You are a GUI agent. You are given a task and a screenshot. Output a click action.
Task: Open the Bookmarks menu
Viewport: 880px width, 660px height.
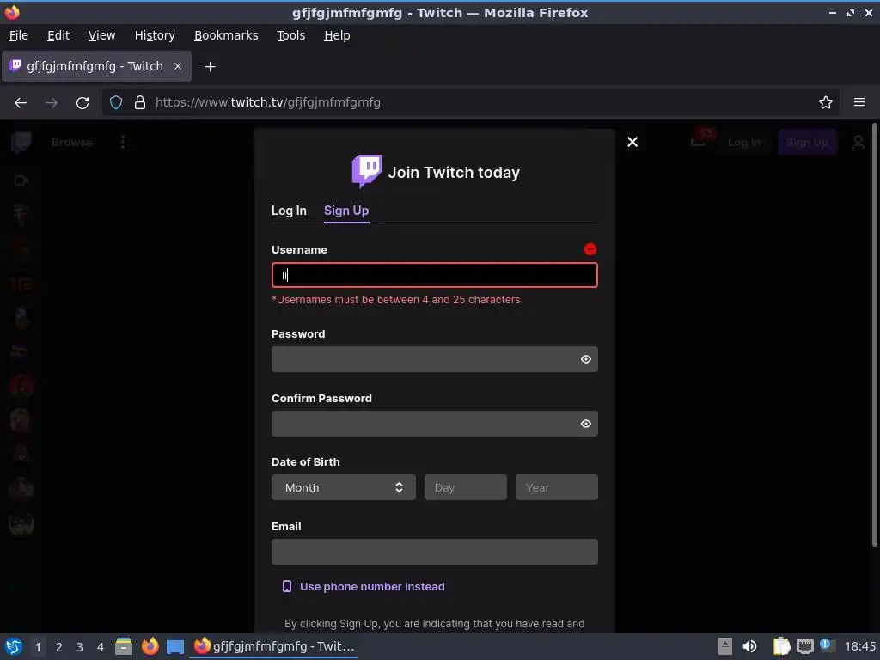[x=226, y=35]
